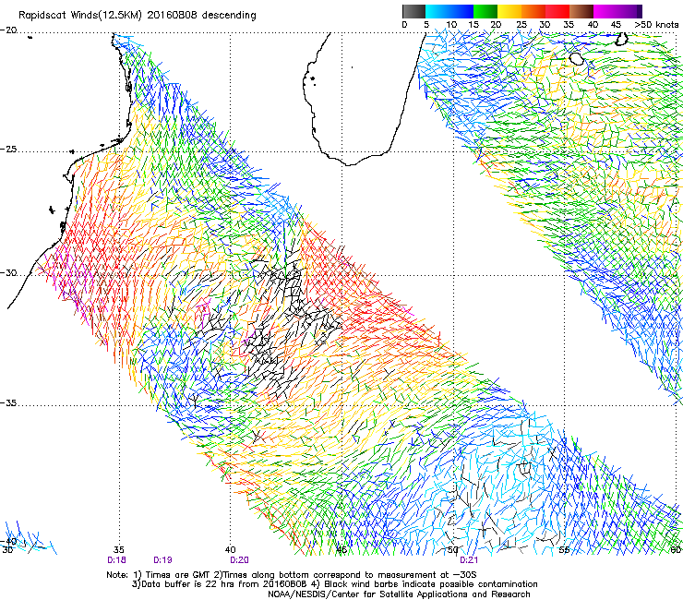The width and height of the screenshot is (683, 600).
Task: Click the '20160808 descending' date in title
Action: (201, 16)
